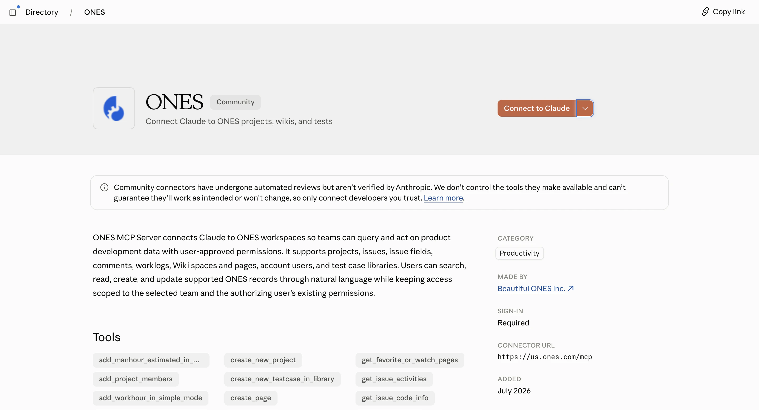
Task: Click the ONES logo thumbnail
Action: pyautogui.click(x=114, y=108)
